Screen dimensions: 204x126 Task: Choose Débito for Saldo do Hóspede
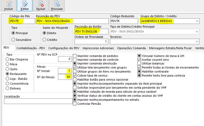tap(44, 33)
